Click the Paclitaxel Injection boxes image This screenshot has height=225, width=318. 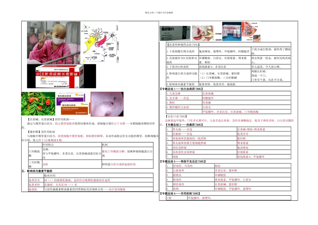(73, 104)
